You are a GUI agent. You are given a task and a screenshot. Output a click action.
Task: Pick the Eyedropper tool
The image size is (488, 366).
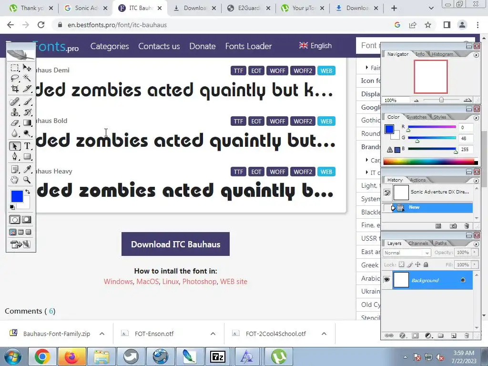[x=27, y=169]
